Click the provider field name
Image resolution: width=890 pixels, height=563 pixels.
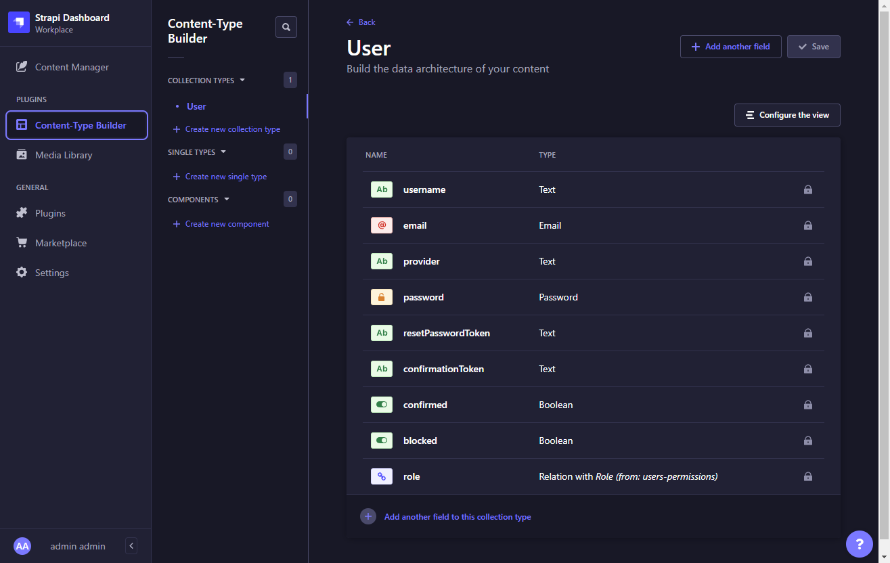(x=422, y=261)
